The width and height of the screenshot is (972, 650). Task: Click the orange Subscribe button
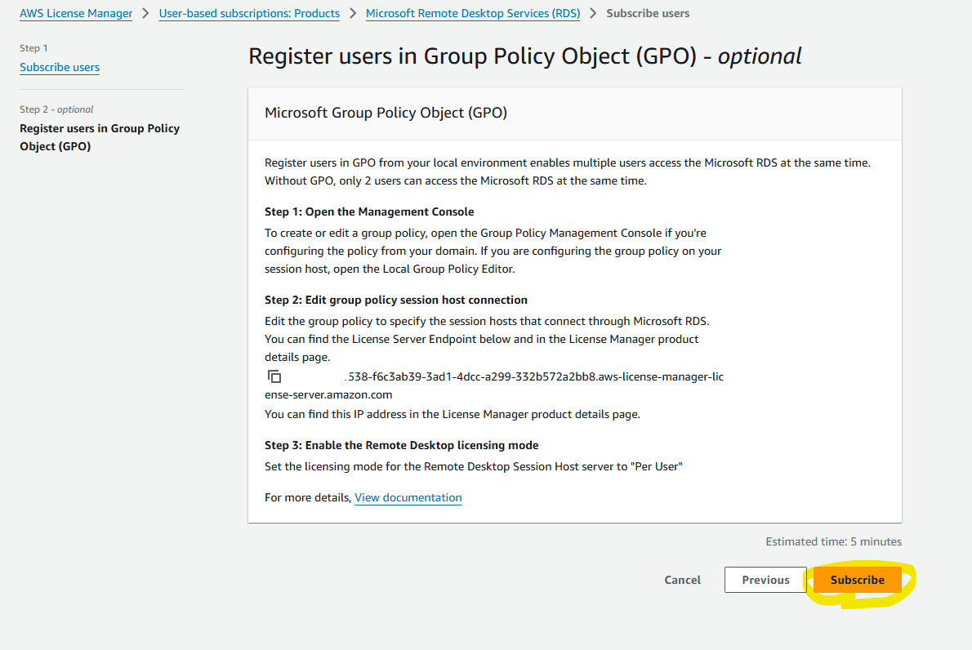click(858, 580)
